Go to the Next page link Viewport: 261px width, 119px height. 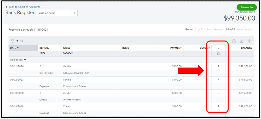pos(240,30)
